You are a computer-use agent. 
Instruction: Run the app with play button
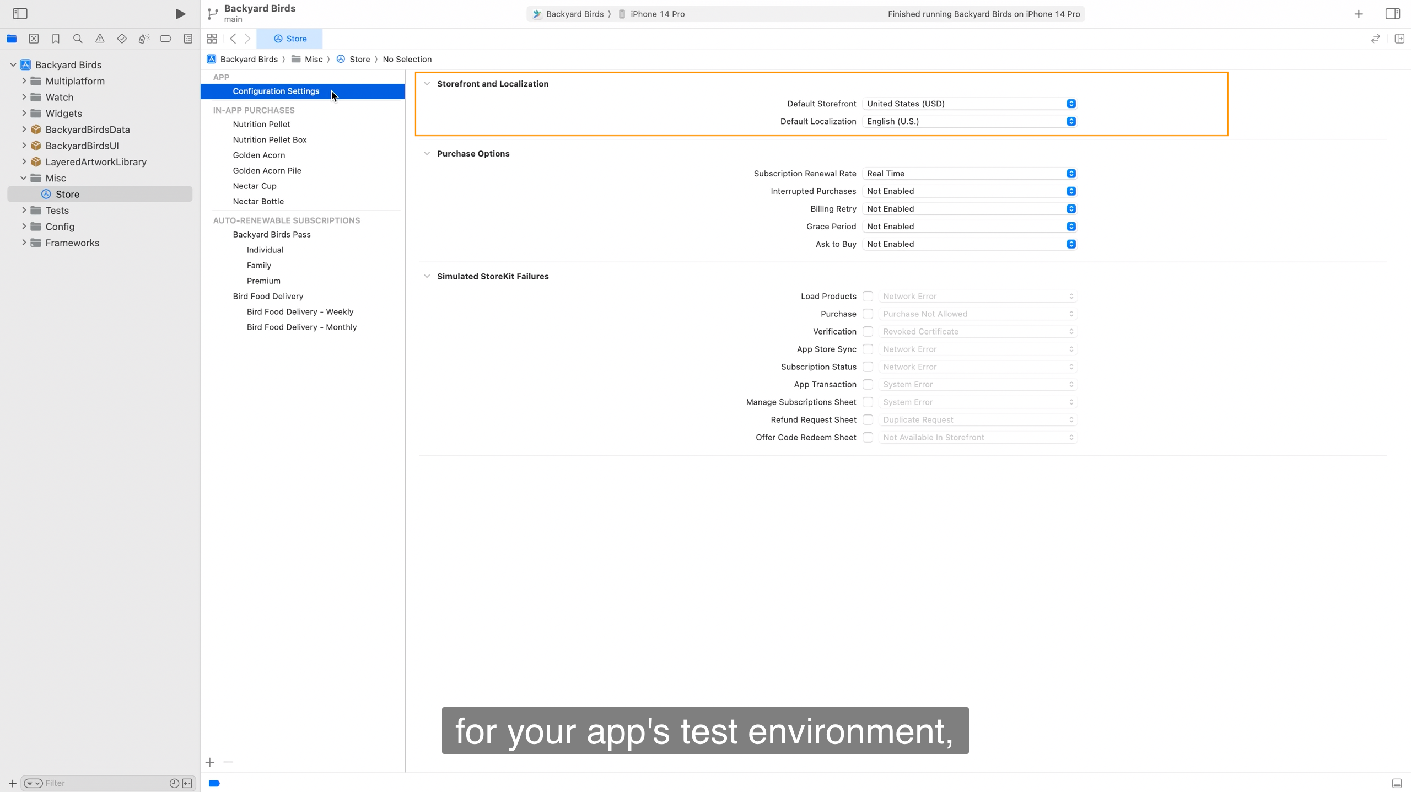(x=180, y=14)
